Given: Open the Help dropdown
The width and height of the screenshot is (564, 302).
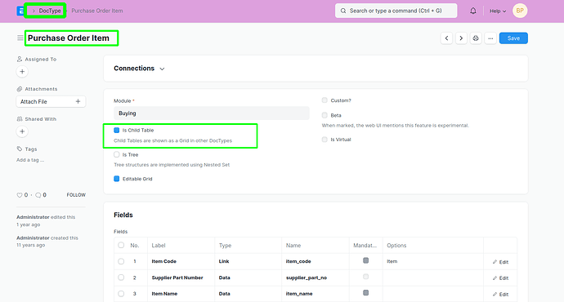Looking at the screenshot, I should coord(498,11).
